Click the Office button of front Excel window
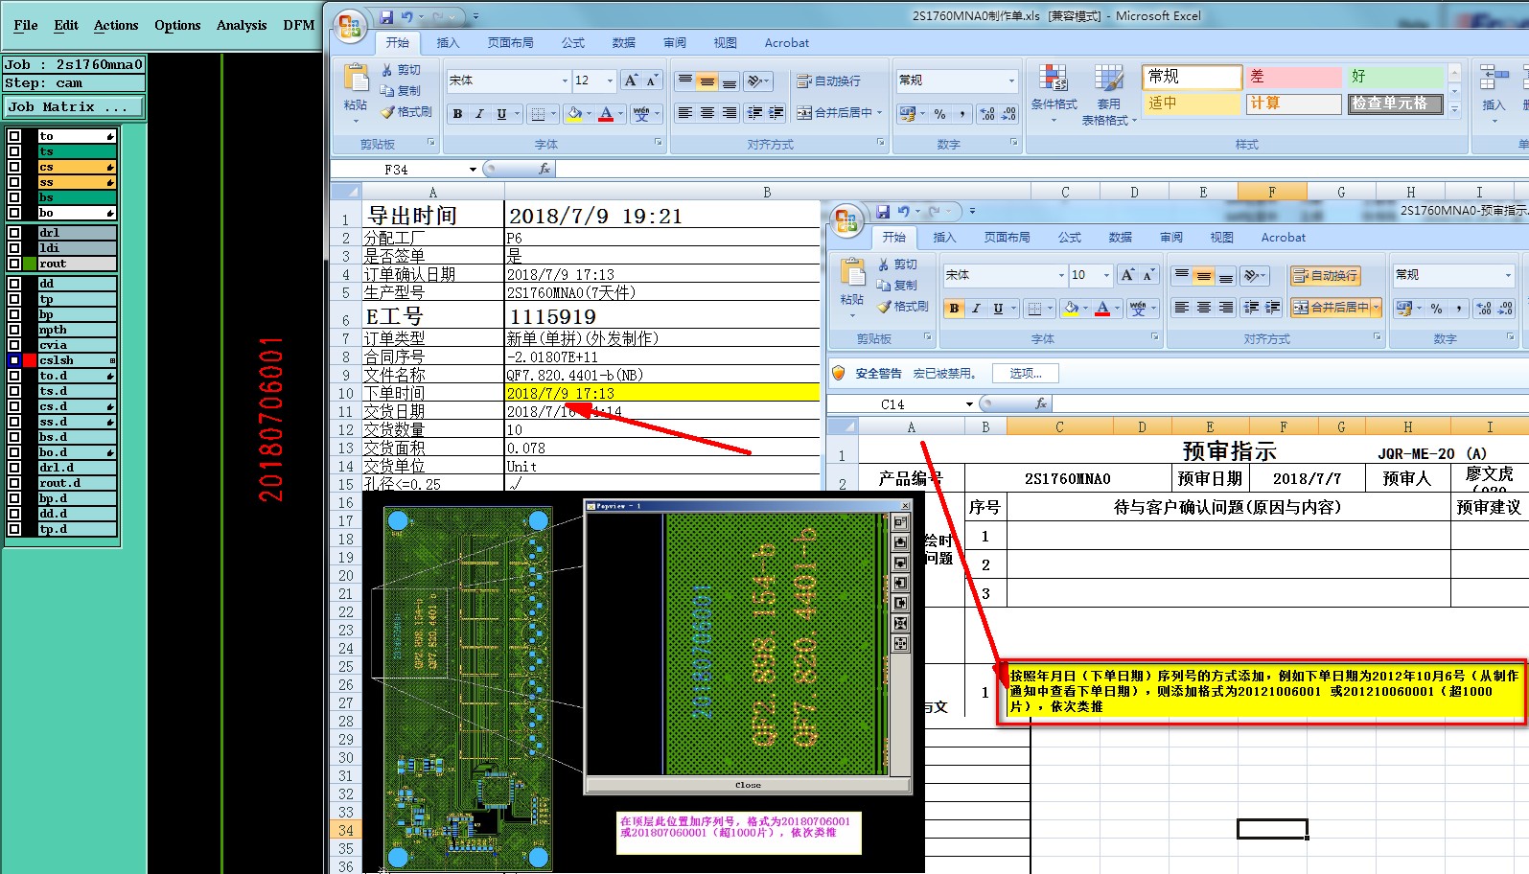 point(846,220)
